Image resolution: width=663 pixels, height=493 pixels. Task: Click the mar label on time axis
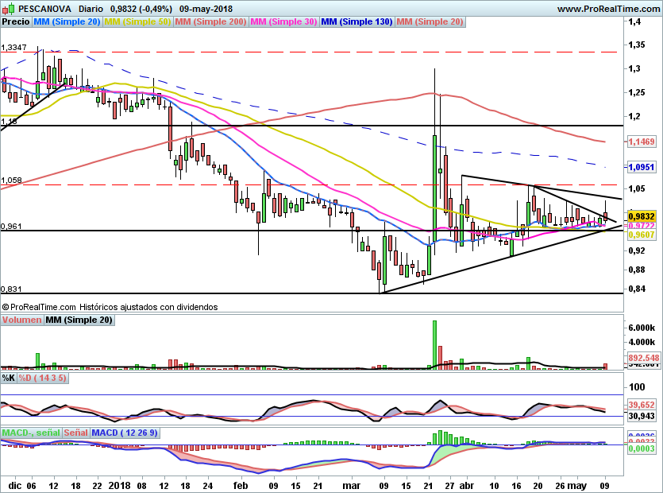pos(352,485)
